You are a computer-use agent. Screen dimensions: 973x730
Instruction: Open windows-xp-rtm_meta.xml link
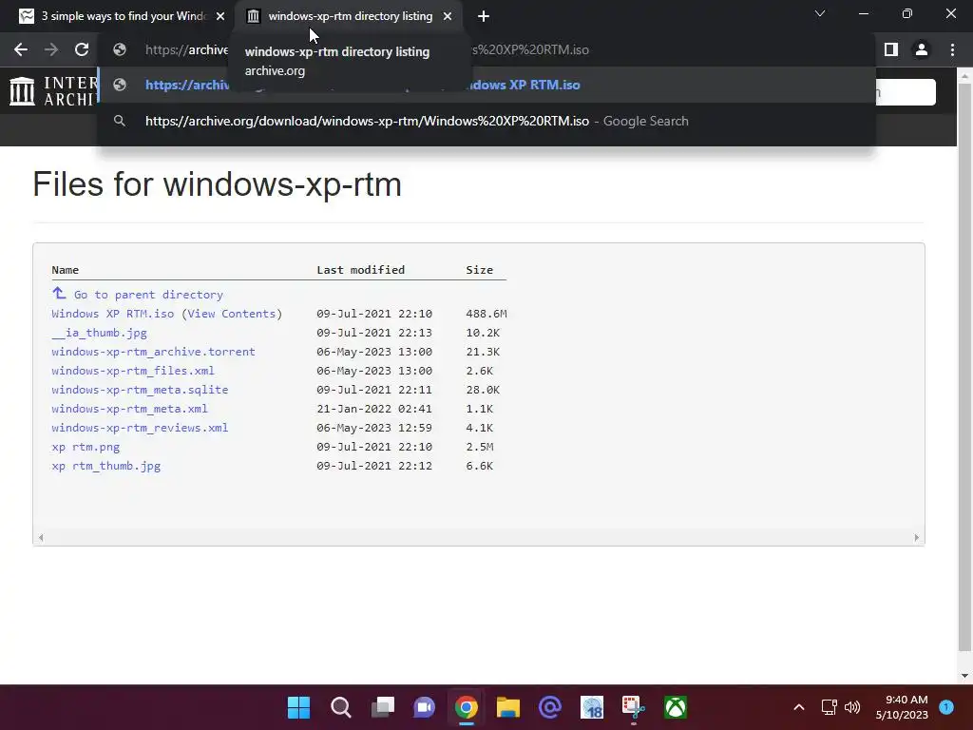pos(129,409)
